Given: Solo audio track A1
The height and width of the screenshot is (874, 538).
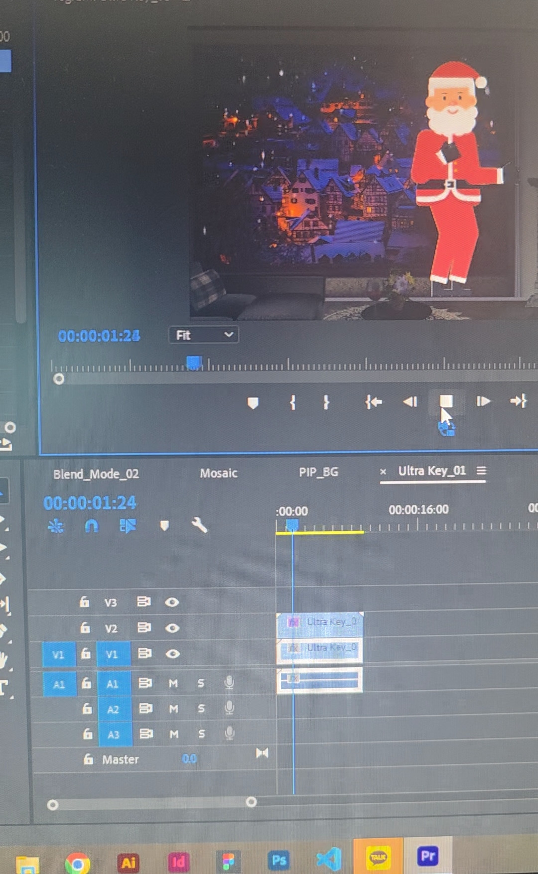Looking at the screenshot, I should pyautogui.click(x=201, y=683).
